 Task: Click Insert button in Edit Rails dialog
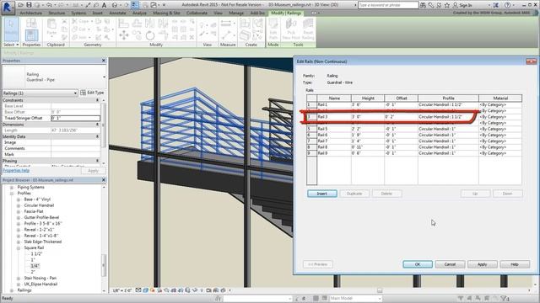(x=322, y=194)
